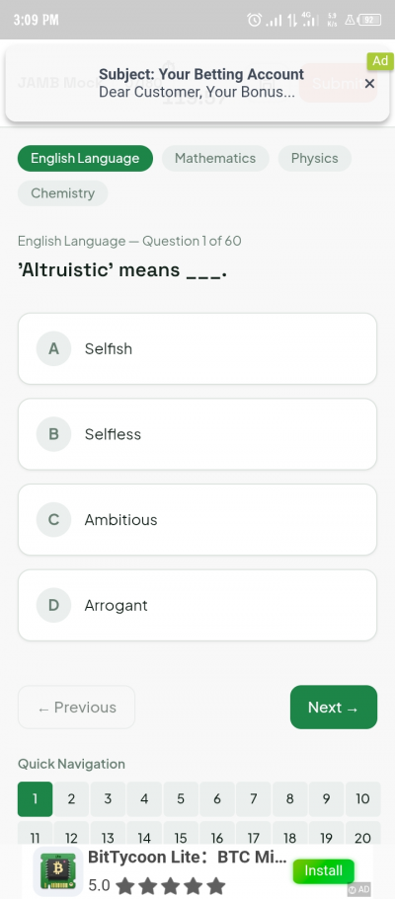Select option B Selfless
This screenshot has height=899, width=395.
pyautogui.click(x=197, y=434)
